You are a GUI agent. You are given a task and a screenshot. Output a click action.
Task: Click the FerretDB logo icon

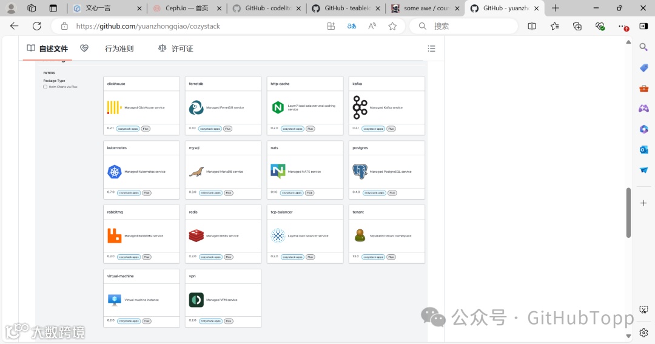pyautogui.click(x=196, y=107)
